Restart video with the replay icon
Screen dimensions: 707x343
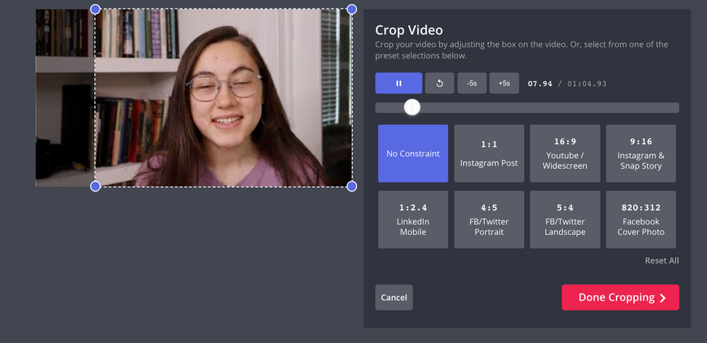pyautogui.click(x=440, y=83)
